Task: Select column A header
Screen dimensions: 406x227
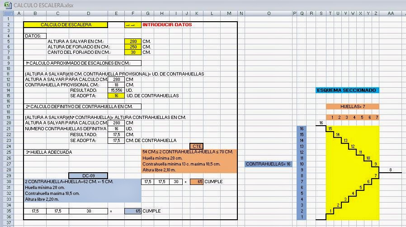Action: [x=19, y=14]
